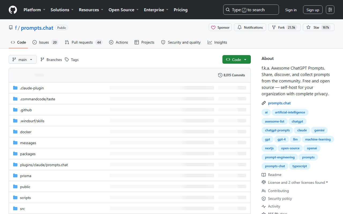
Task: Expand the Platform menu
Action: click(34, 10)
